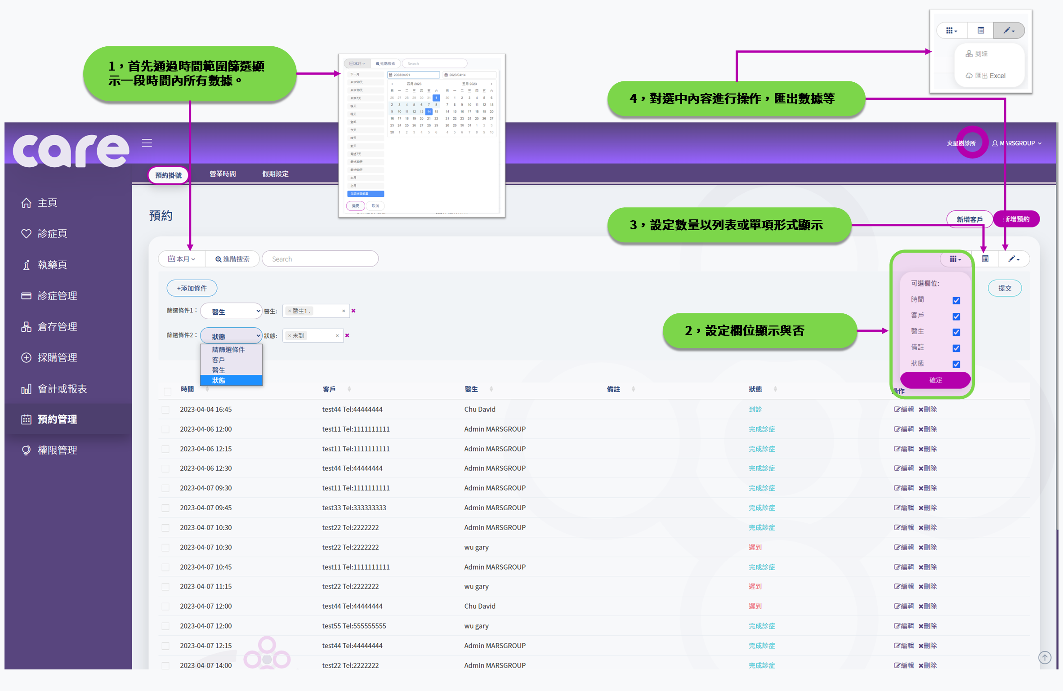The image size is (1063, 691).
Task: Go to 倉存管理 inventory management
Action: pyautogui.click(x=56, y=327)
